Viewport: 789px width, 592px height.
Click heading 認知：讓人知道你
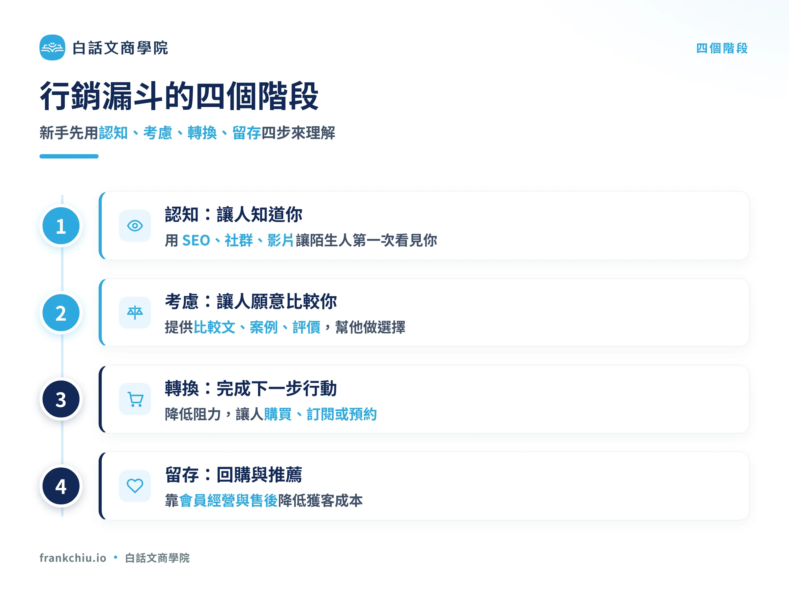click(234, 215)
